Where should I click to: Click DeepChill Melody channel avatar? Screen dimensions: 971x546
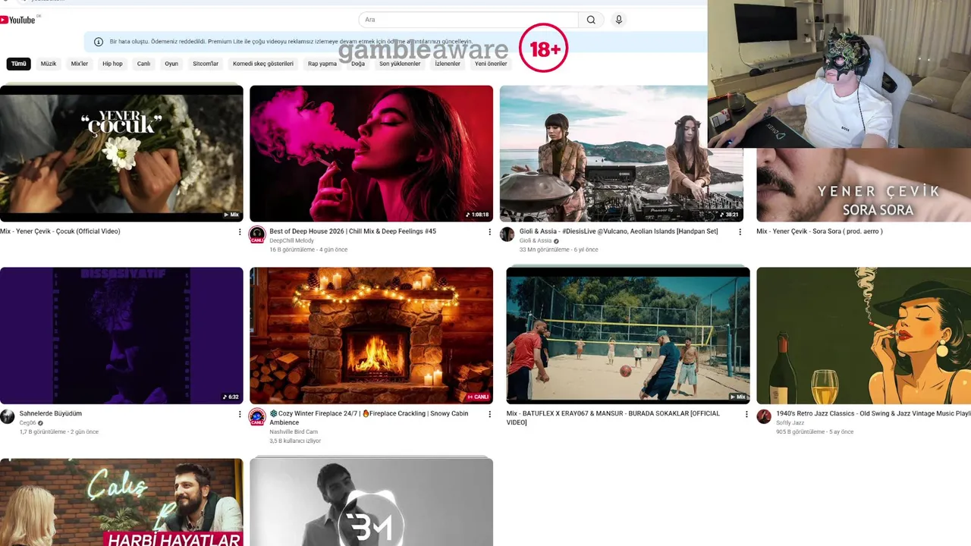click(x=257, y=234)
